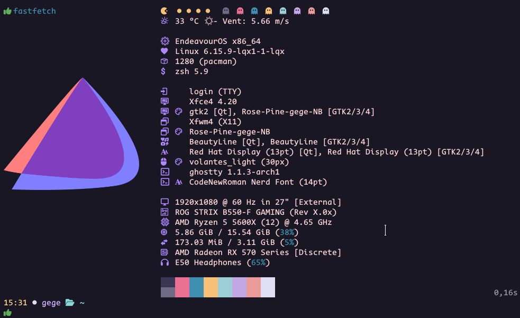
Task: Click the 'ROG STRIX B550-F GAMING' text
Action: coord(230,212)
